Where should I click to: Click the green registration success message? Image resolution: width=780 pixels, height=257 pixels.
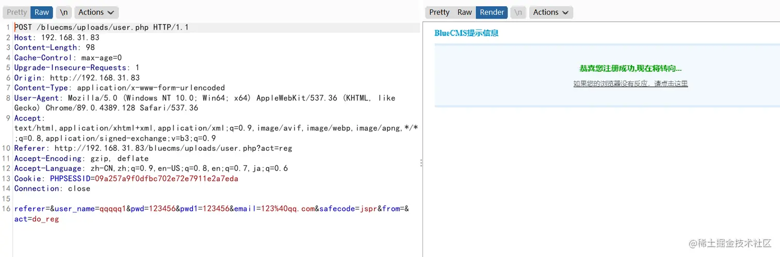pyautogui.click(x=630, y=68)
